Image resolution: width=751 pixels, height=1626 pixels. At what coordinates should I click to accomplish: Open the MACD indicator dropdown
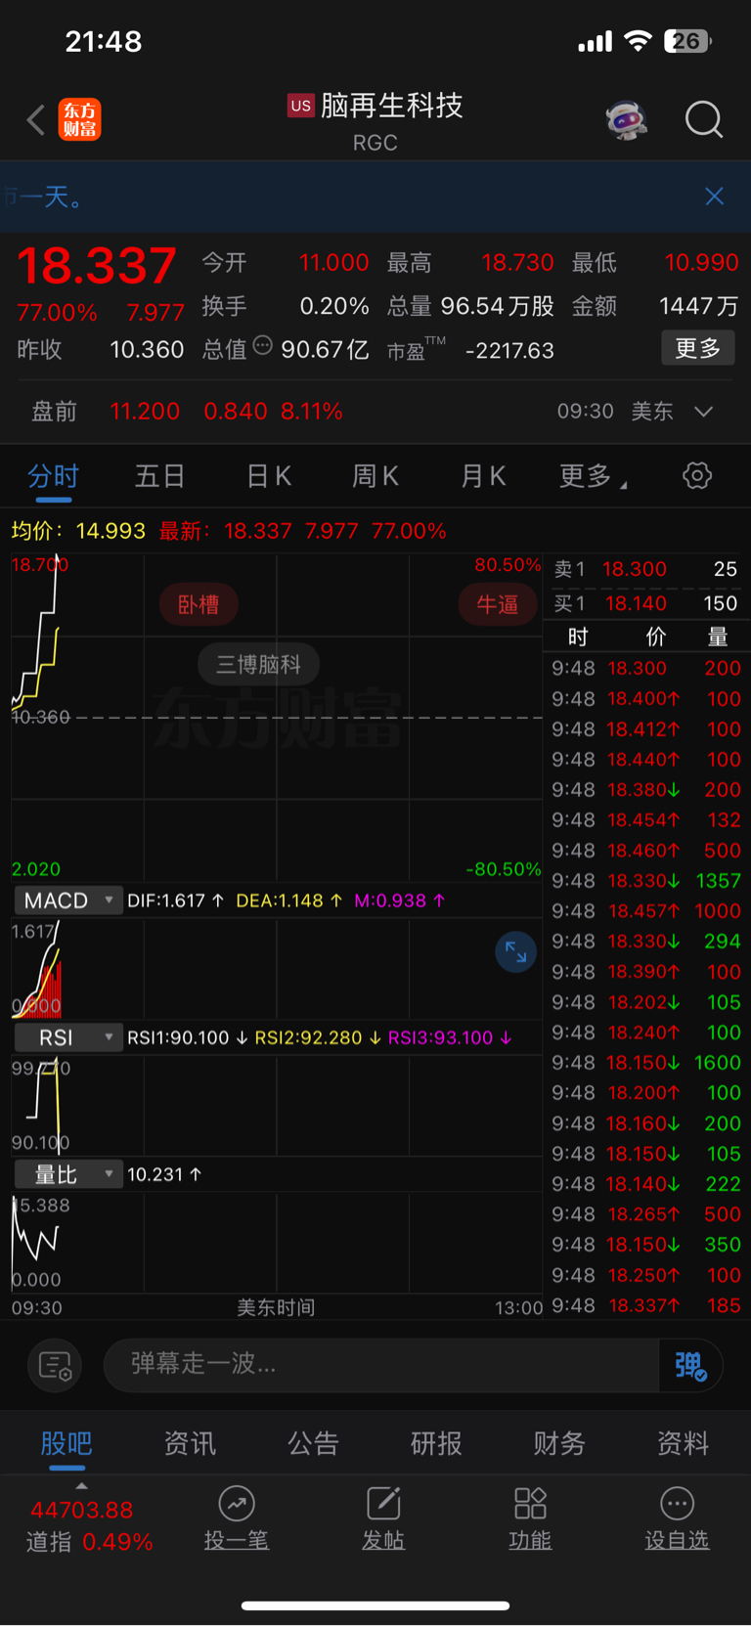coord(67,901)
